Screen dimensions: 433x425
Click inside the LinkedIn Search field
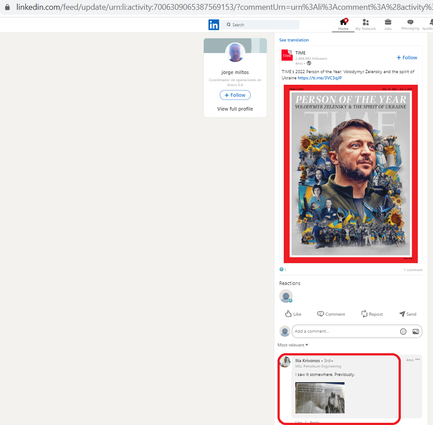tap(261, 25)
